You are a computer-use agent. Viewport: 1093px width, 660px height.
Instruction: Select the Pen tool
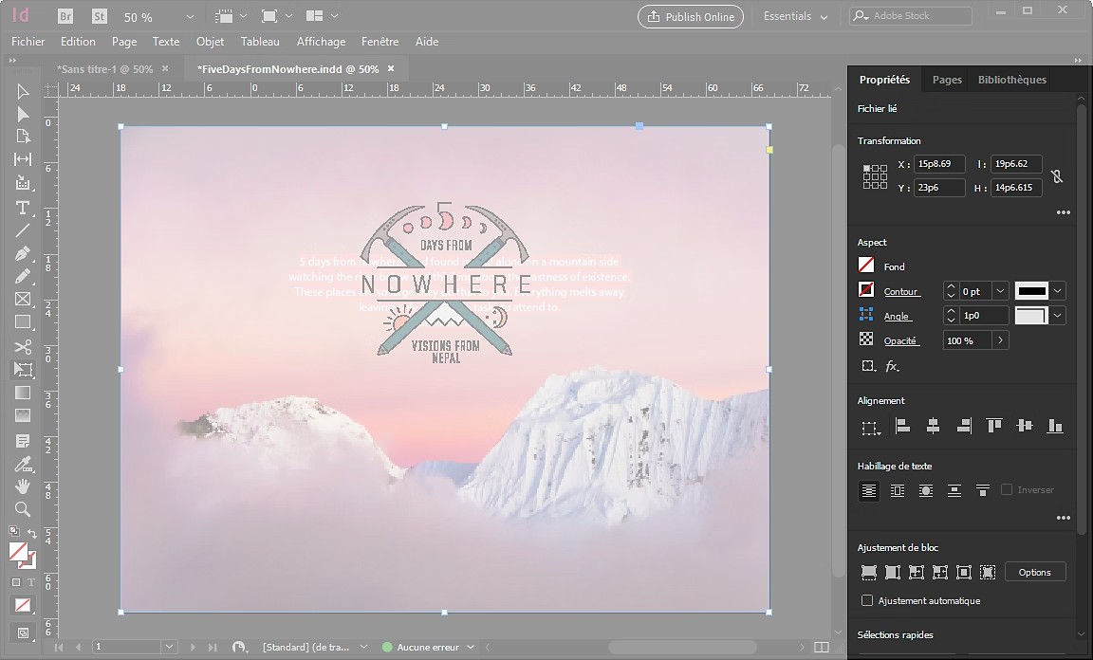click(23, 253)
